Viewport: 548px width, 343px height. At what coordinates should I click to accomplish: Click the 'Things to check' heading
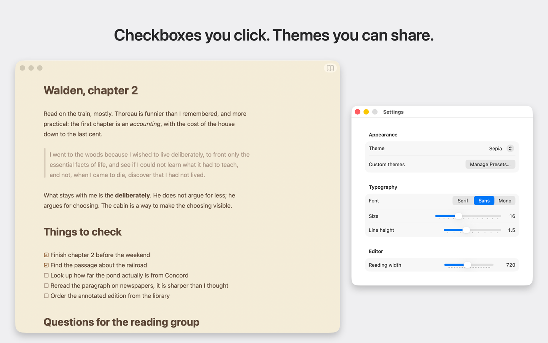click(x=83, y=232)
